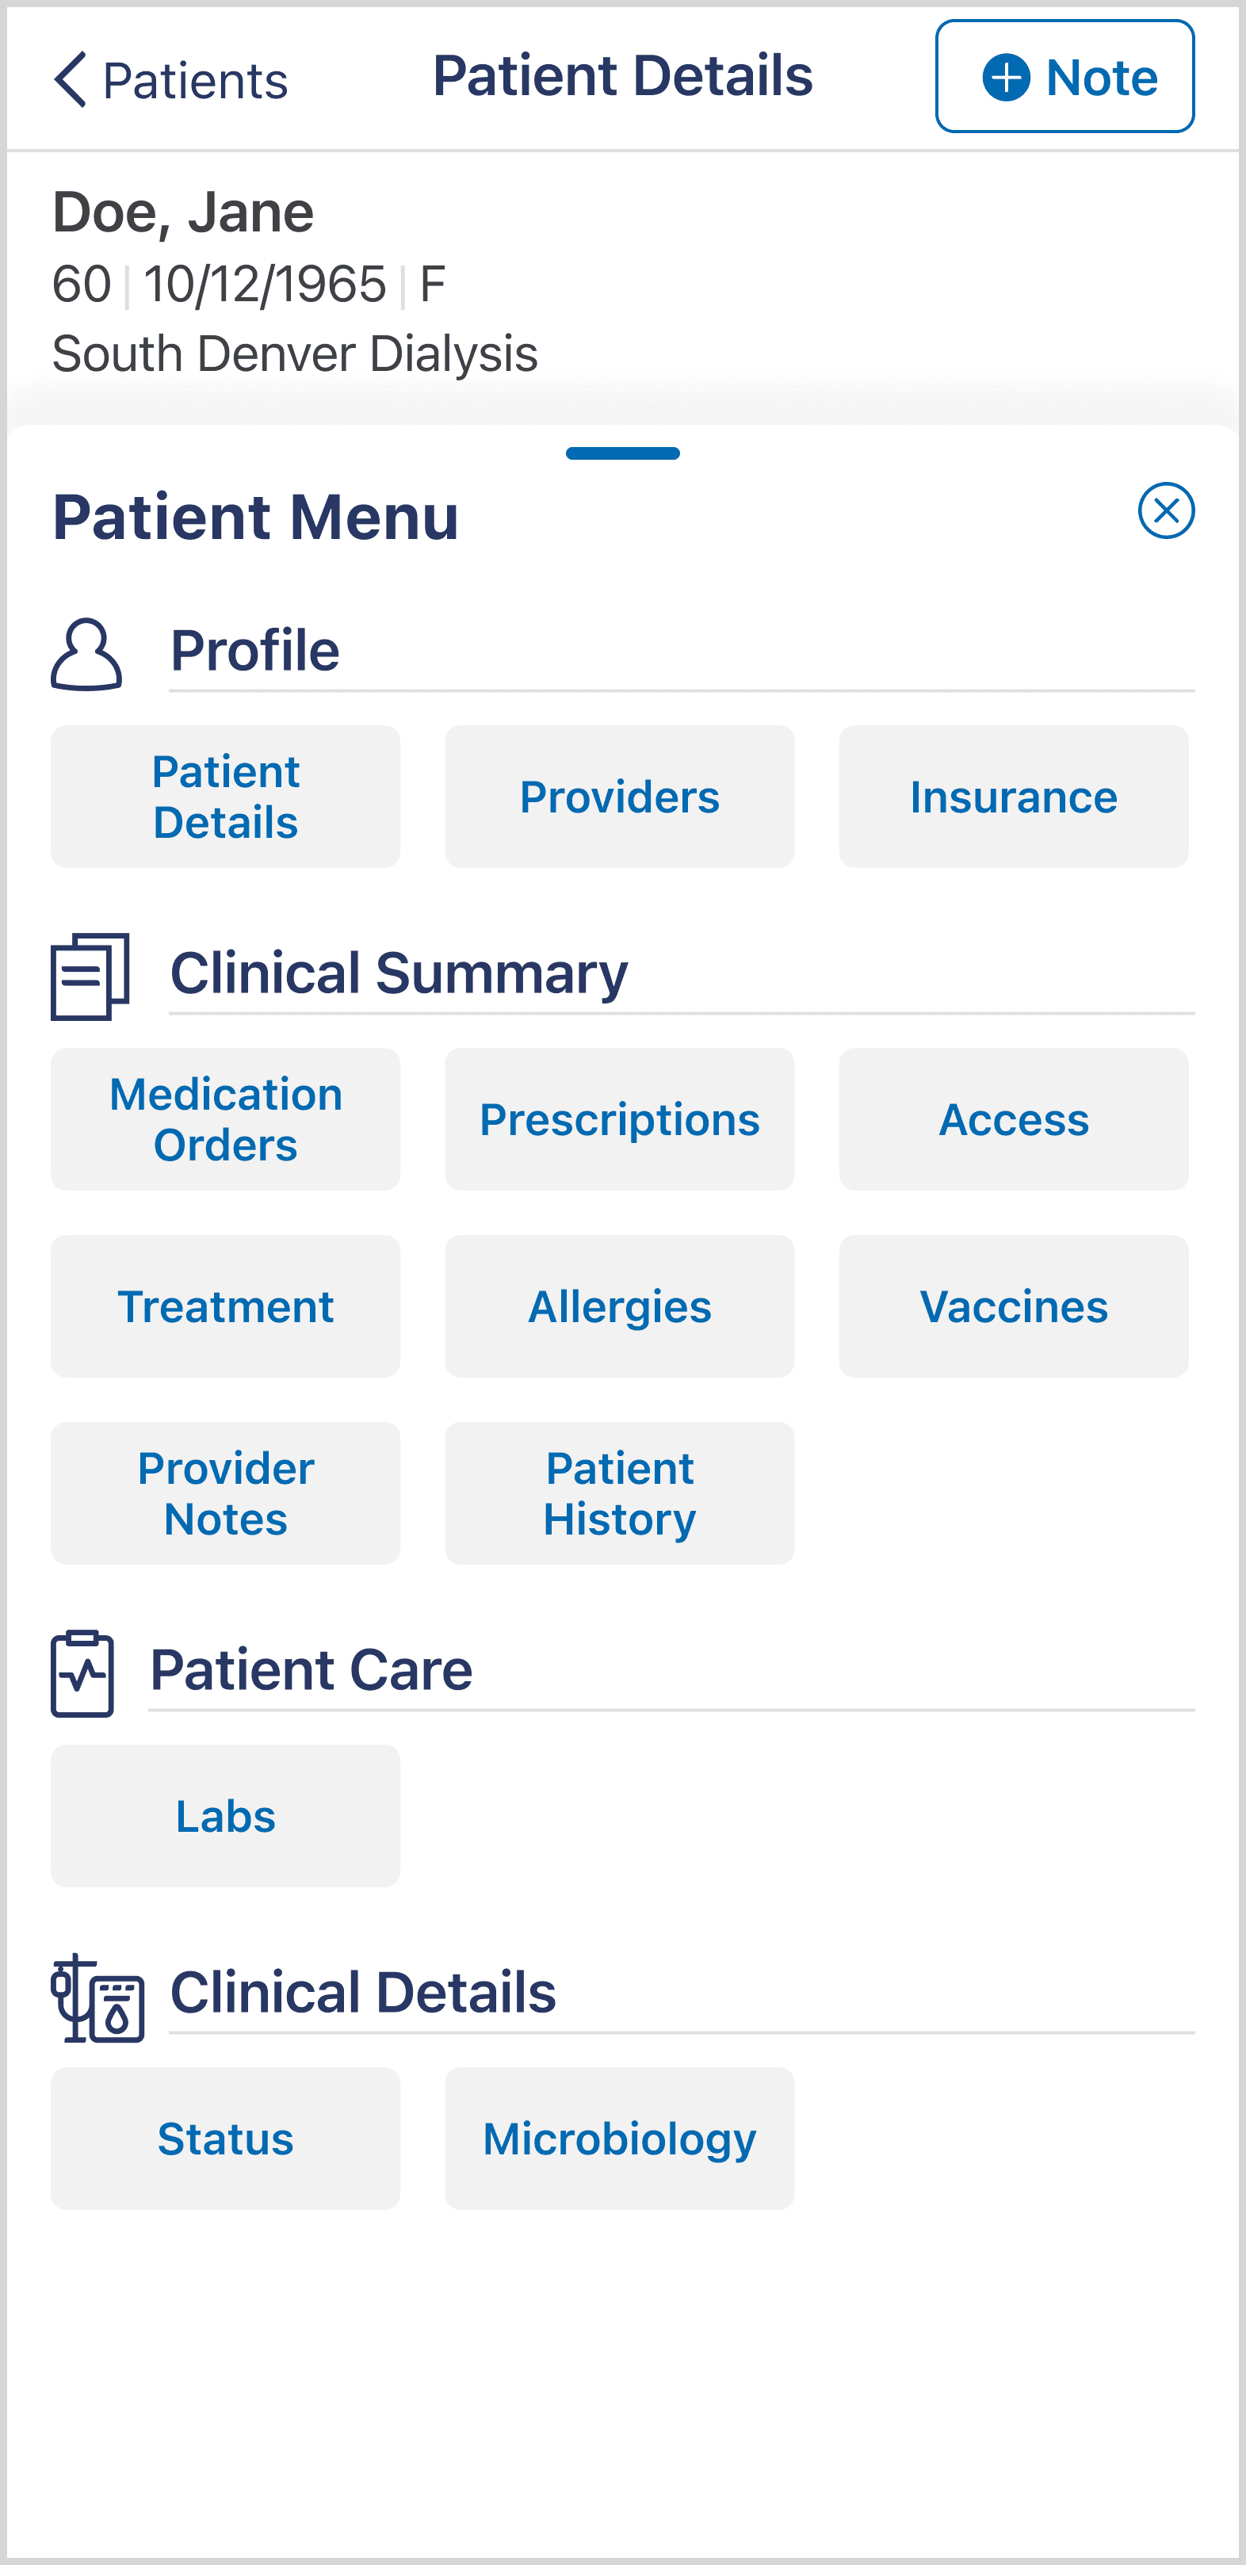Tap the Clinical Details dialysis machine icon
The height and width of the screenshot is (2565, 1246).
pos(97,1997)
